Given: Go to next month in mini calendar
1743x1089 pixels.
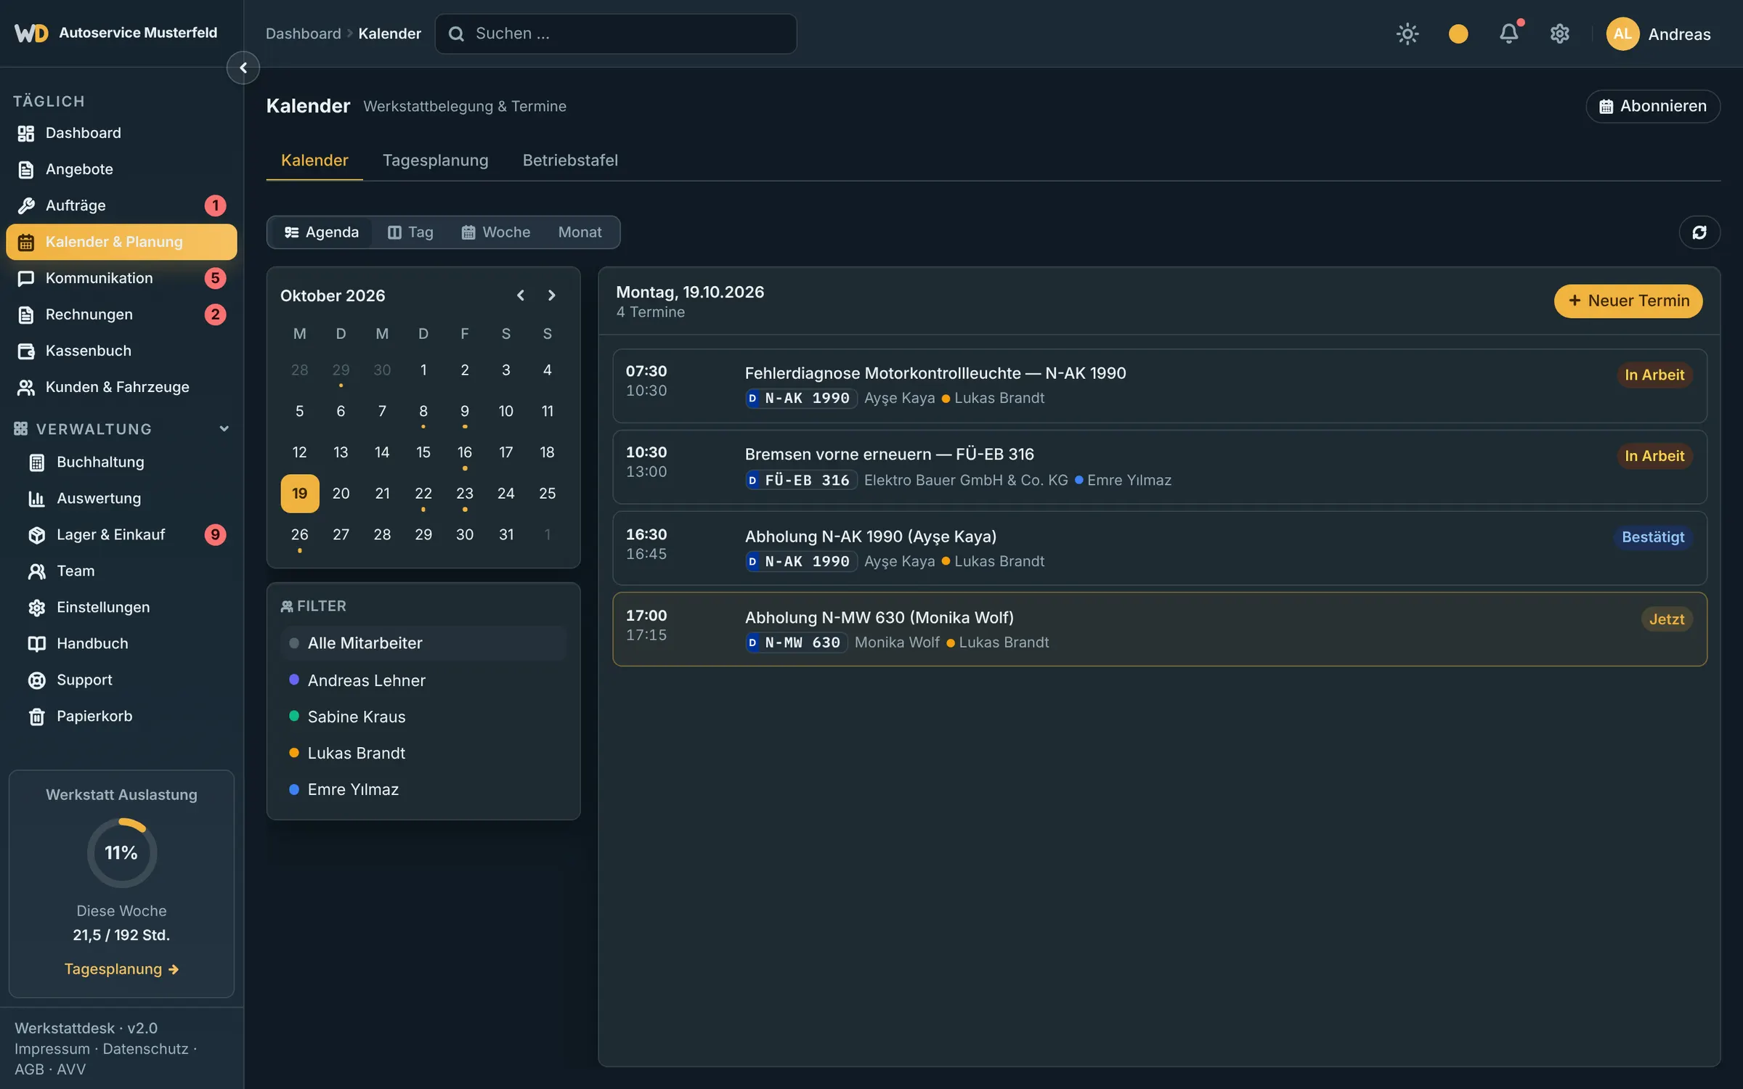Looking at the screenshot, I should tap(551, 295).
